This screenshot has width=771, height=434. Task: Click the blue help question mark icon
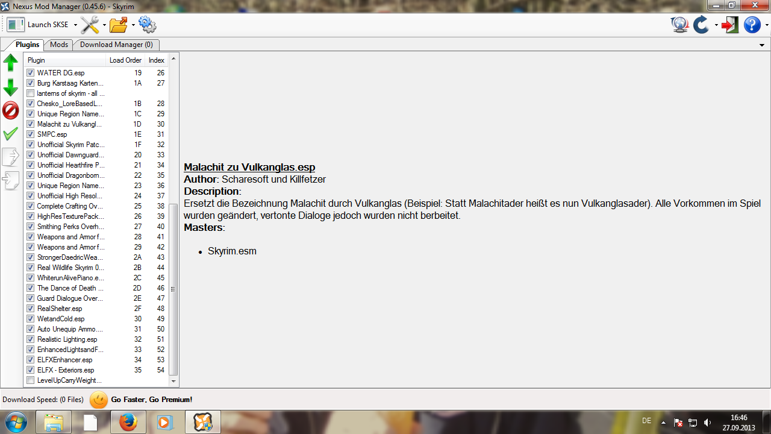pyautogui.click(x=752, y=25)
